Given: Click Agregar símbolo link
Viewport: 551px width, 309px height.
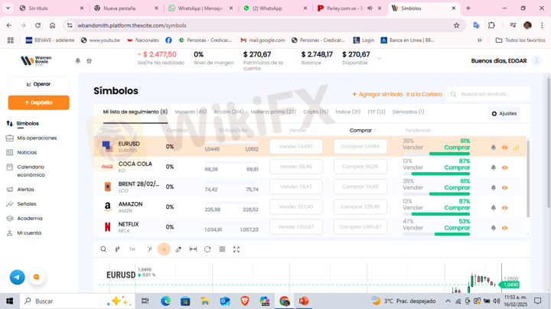Looking at the screenshot, I should (377, 94).
